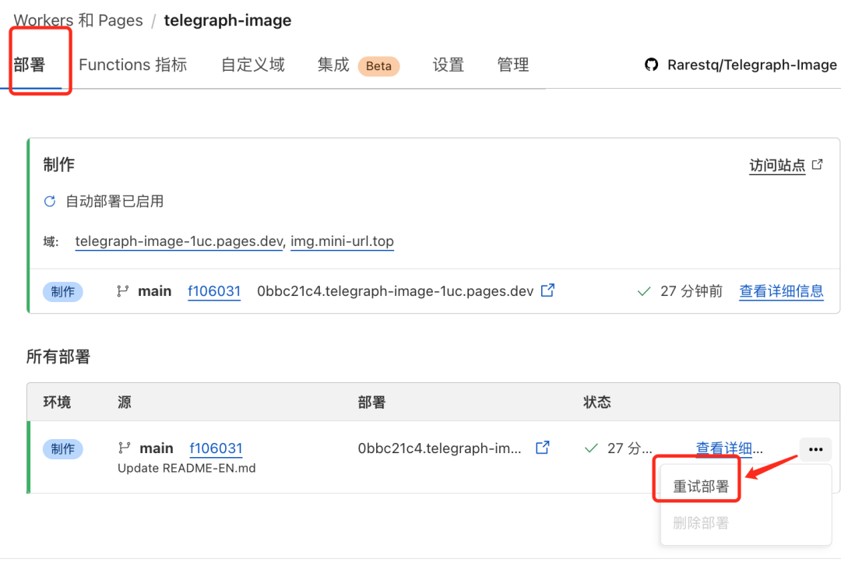
Task: Click the GitHub logo icon
Action: coord(651,65)
